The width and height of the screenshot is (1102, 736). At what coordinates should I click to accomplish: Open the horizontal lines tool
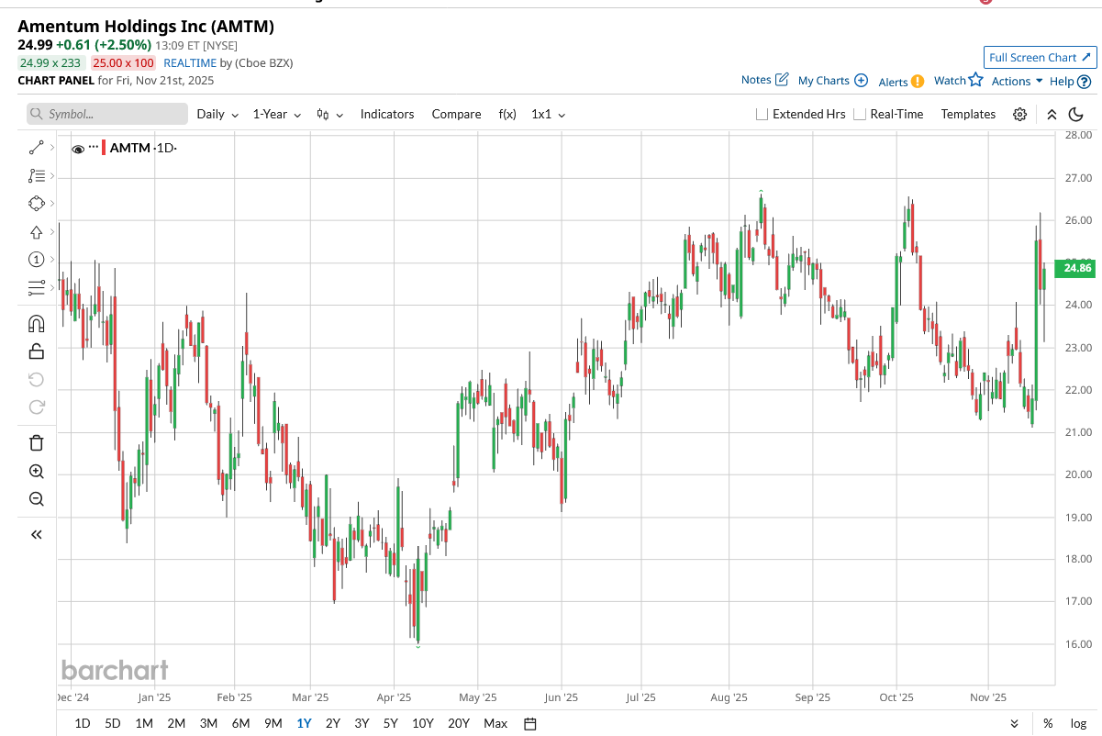click(x=36, y=288)
